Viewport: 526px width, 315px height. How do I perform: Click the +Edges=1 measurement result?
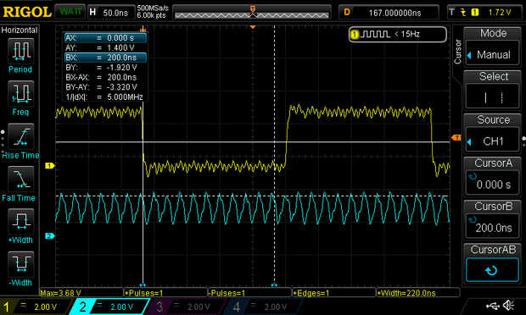(334, 293)
